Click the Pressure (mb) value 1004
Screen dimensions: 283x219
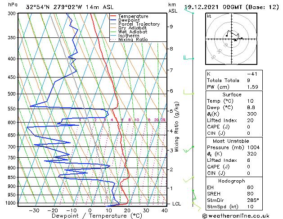(x=253, y=147)
